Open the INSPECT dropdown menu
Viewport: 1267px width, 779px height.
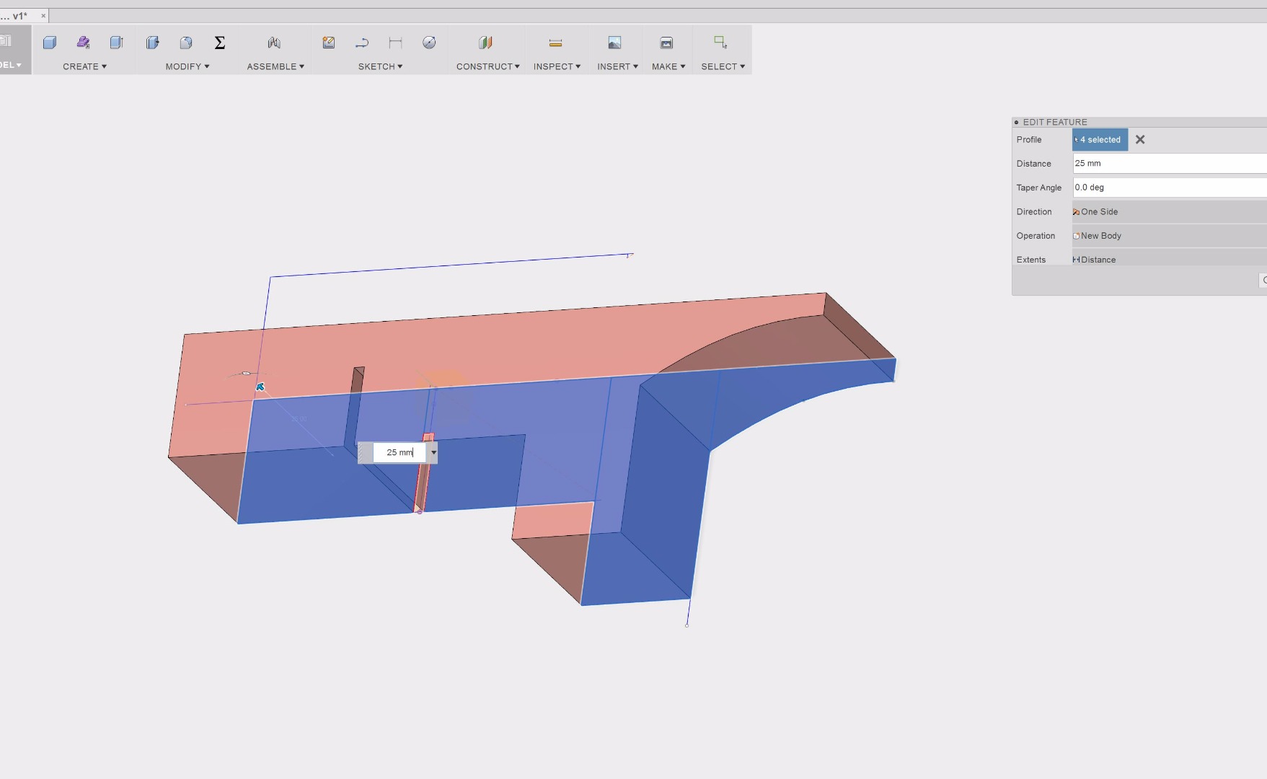pos(557,66)
